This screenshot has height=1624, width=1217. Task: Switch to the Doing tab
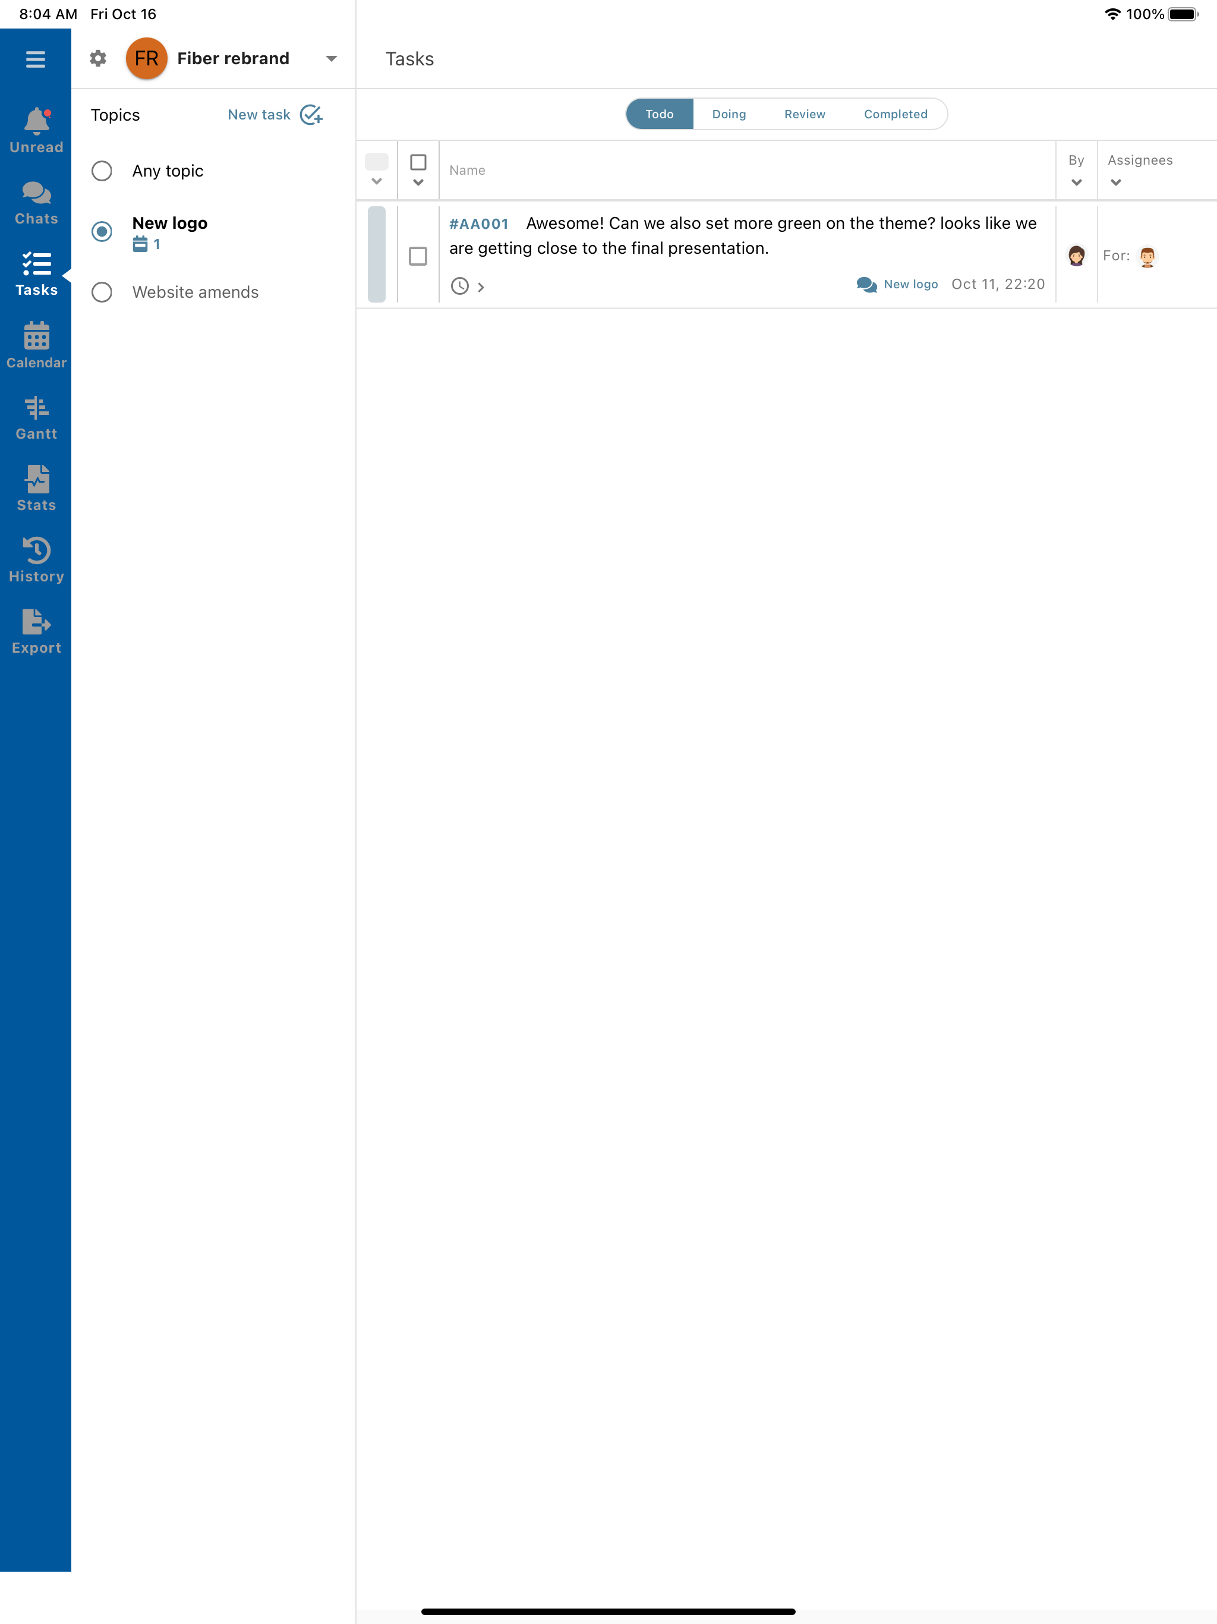728,114
